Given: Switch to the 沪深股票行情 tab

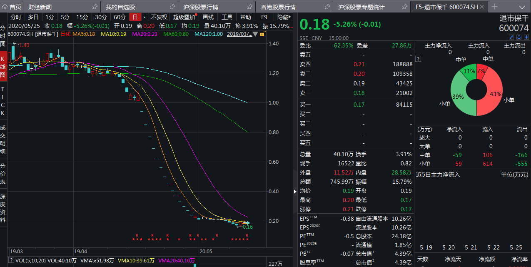Looking at the screenshot, I should tap(201, 7).
